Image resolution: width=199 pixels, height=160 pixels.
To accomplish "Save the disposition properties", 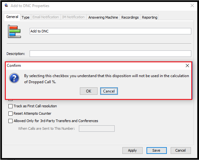I will coord(156,150).
